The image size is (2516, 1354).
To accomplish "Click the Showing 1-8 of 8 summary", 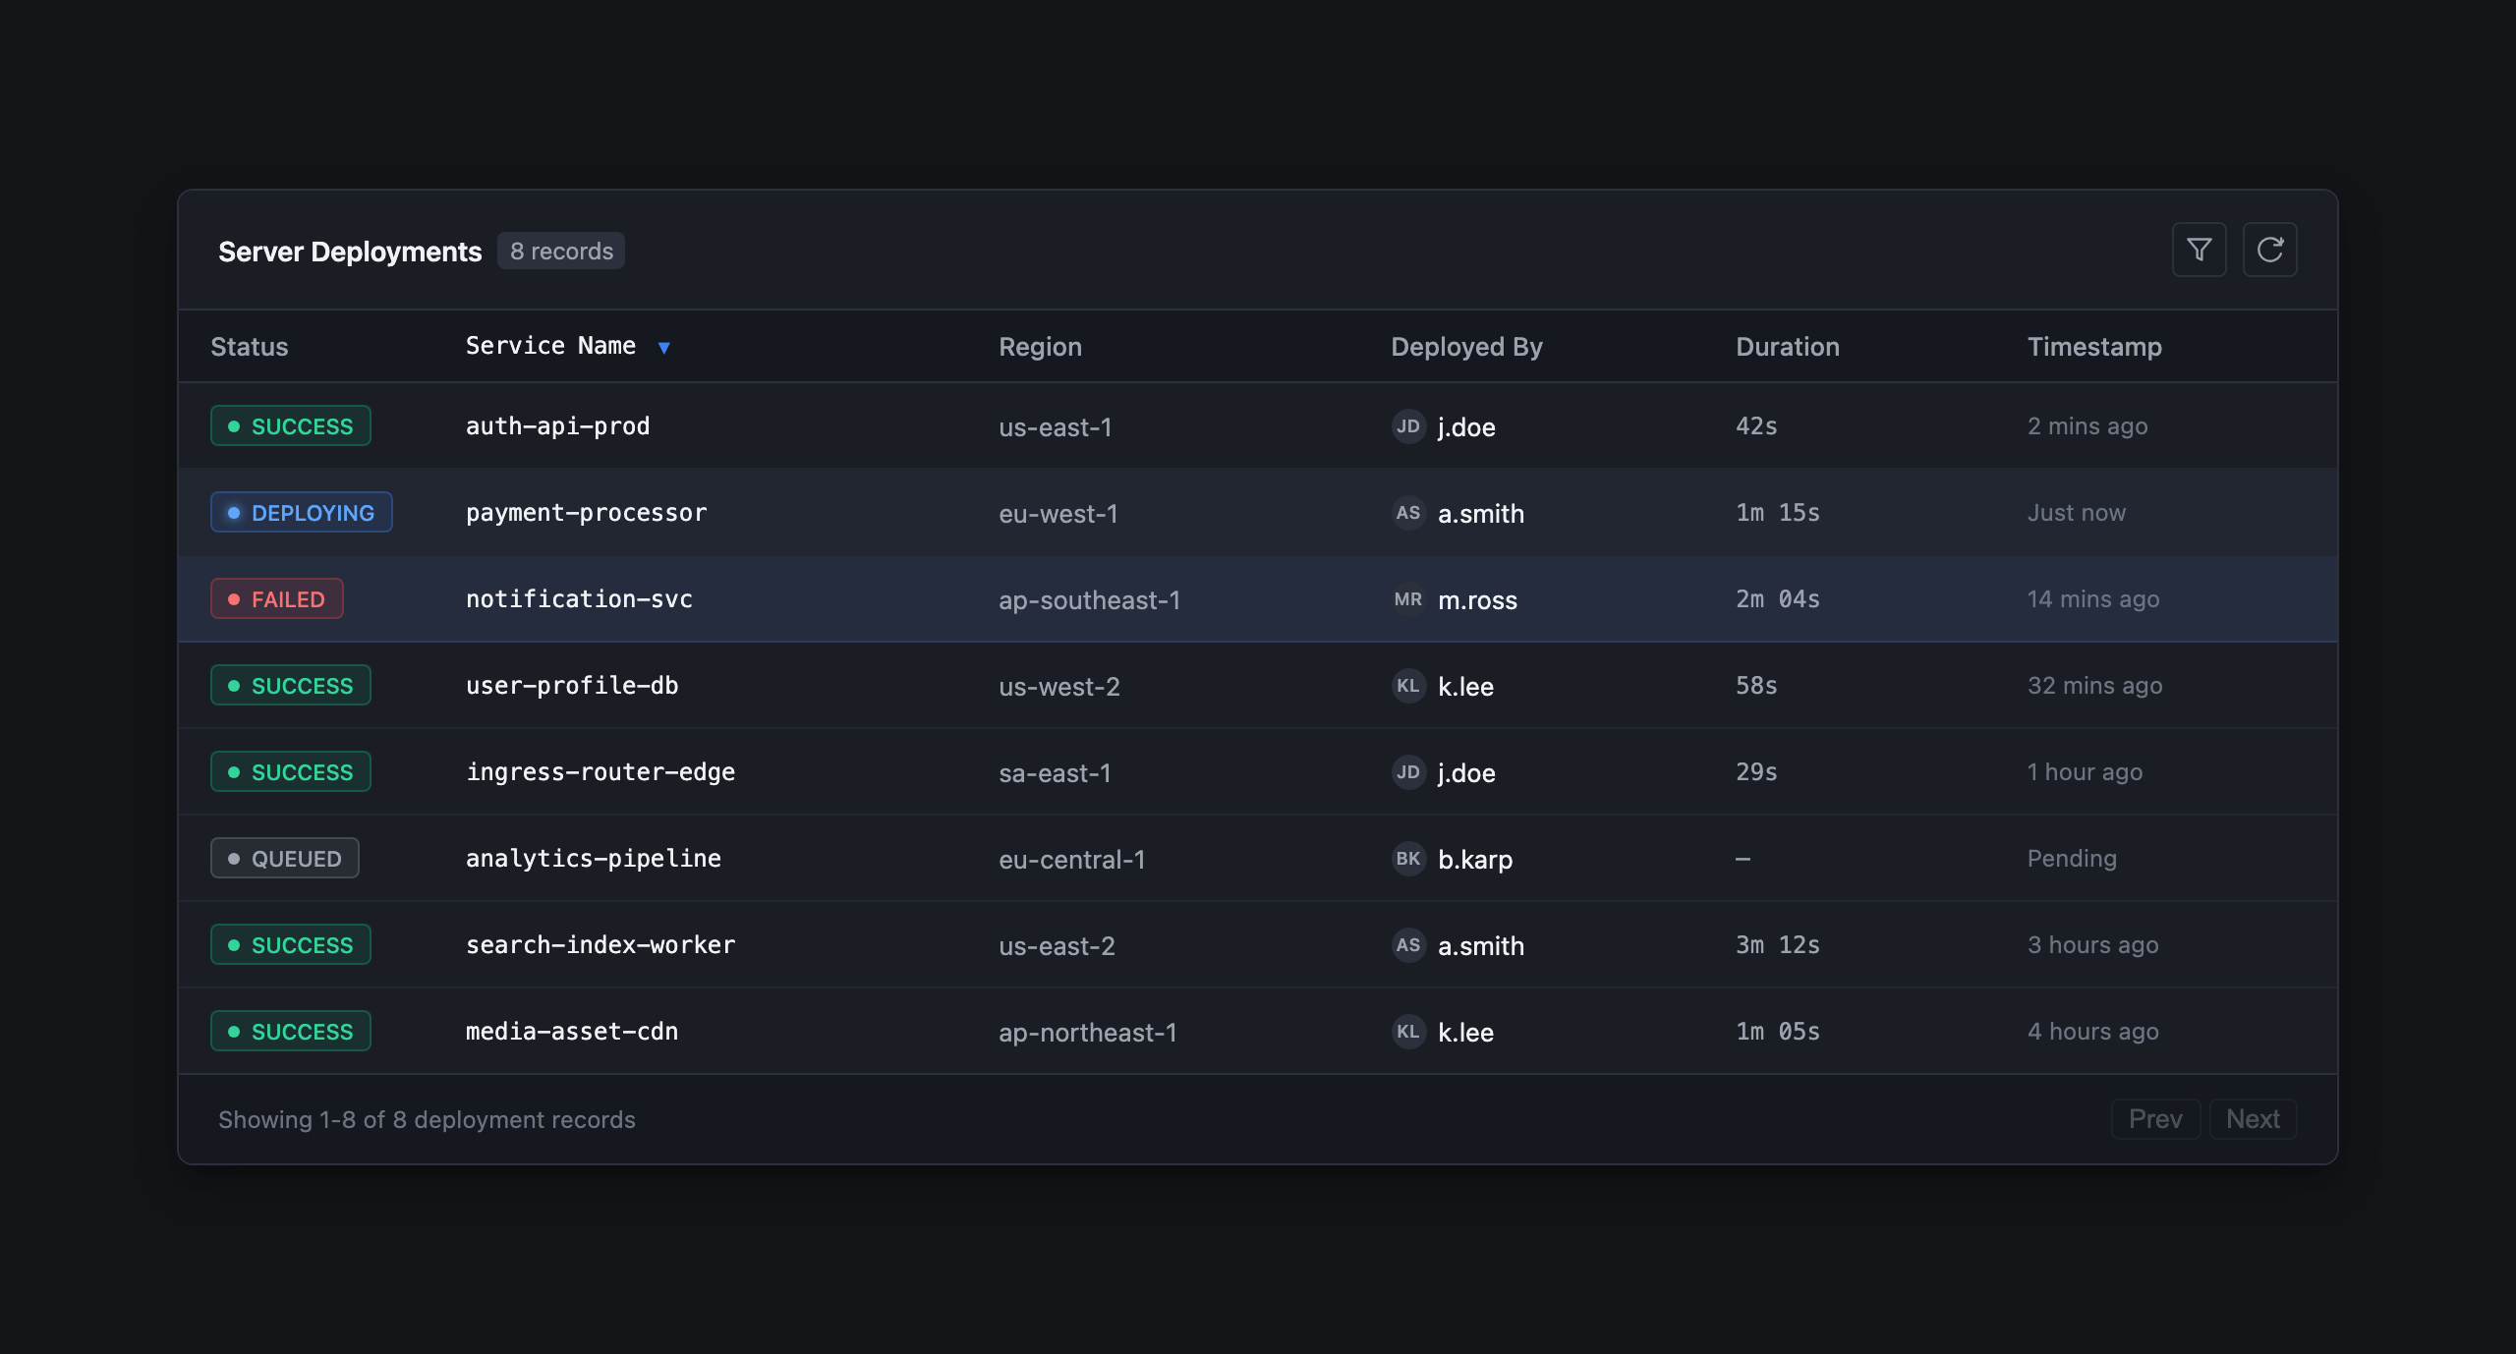I will coord(427,1120).
